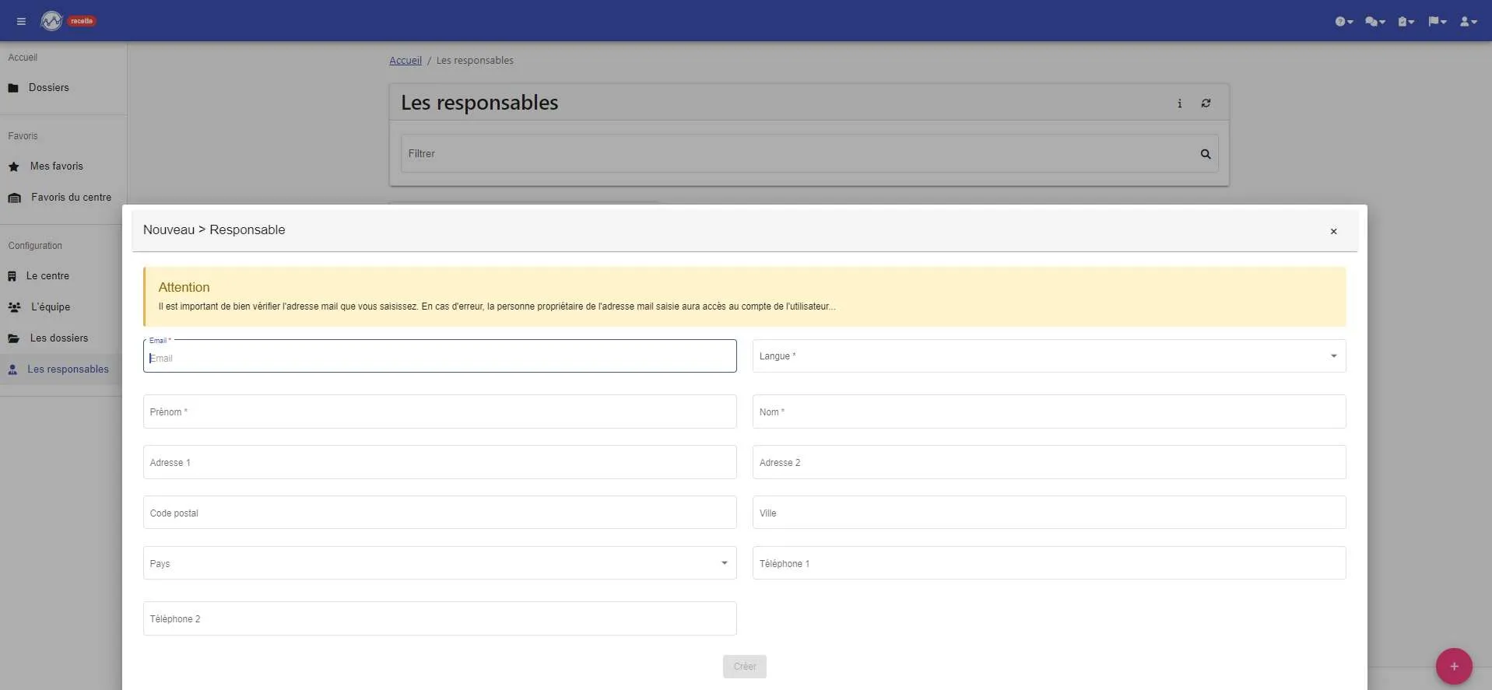This screenshot has width=1492, height=690.
Task: Click the magnifier search icon
Action: [1206, 154]
